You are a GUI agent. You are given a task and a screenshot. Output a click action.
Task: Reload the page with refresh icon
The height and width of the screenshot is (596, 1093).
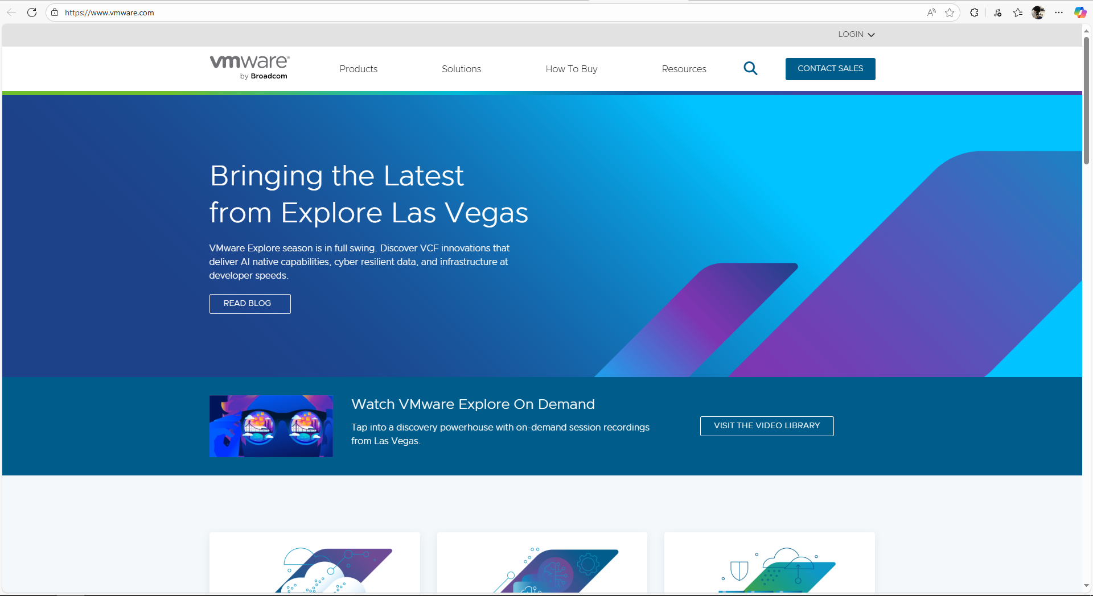coord(32,13)
